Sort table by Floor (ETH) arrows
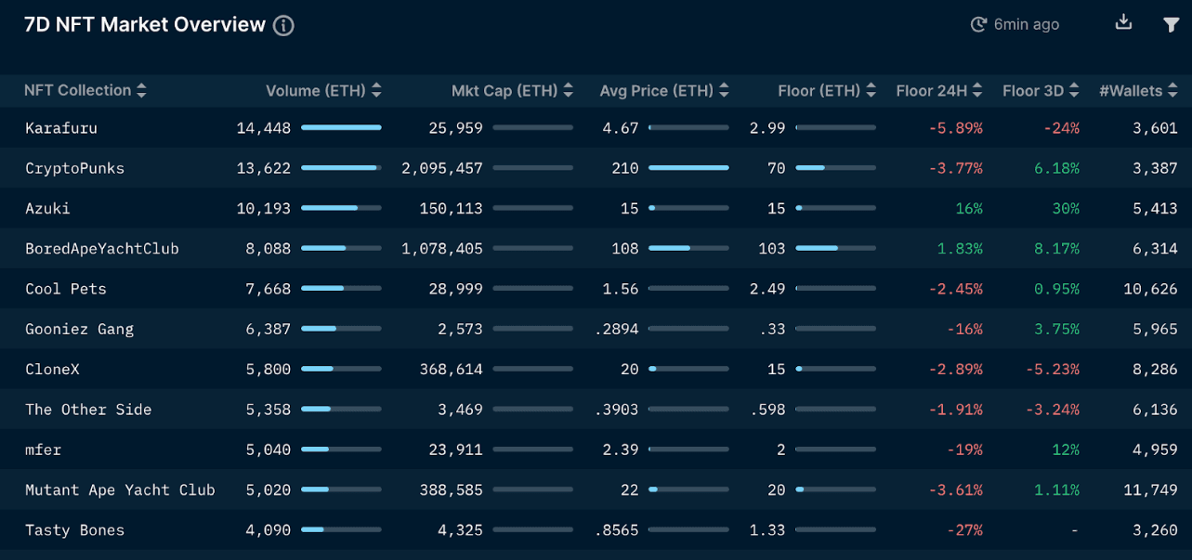1192x560 pixels. (871, 91)
